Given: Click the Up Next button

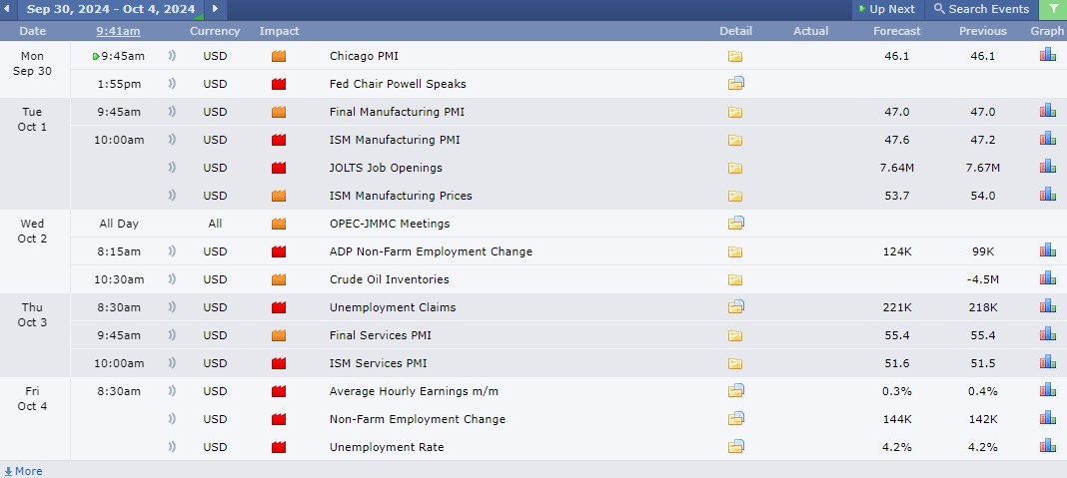Looking at the screenshot, I should pos(887,10).
